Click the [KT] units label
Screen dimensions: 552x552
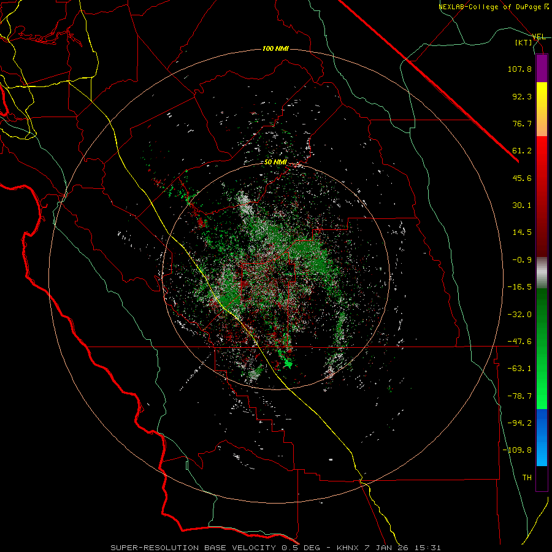point(524,42)
